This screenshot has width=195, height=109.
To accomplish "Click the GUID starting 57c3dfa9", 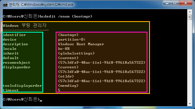I will coord(102,63).
